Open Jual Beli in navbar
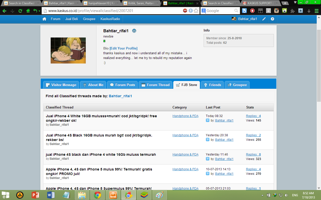The image size is (321, 200). pyautogui.click(x=71, y=19)
